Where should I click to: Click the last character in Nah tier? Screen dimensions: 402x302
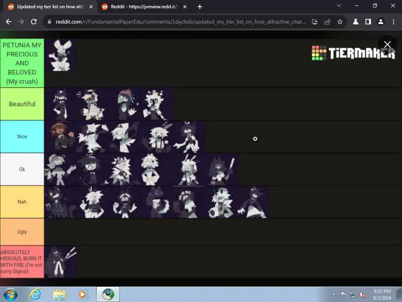pyautogui.click(x=253, y=202)
